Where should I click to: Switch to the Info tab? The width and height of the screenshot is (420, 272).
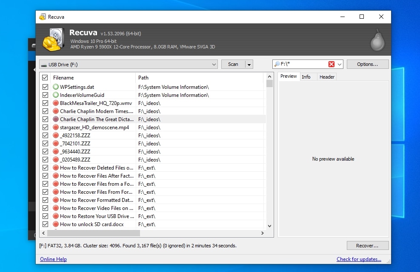pyautogui.click(x=306, y=77)
